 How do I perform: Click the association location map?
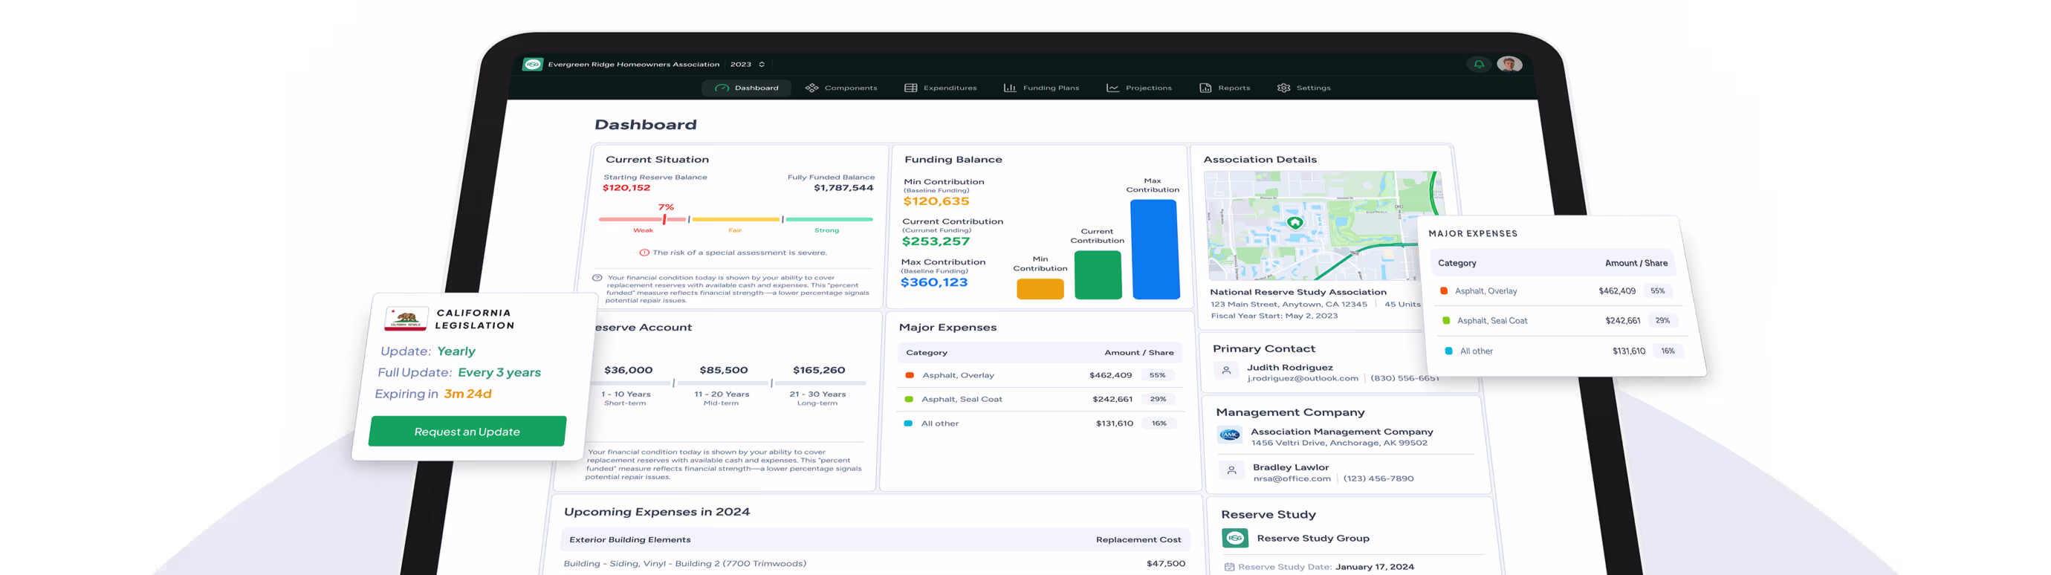tap(1323, 225)
